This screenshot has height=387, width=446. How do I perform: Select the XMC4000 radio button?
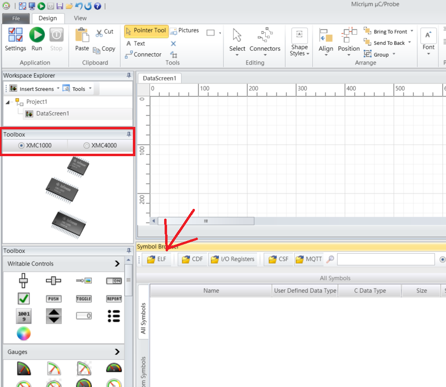coord(86,145)
